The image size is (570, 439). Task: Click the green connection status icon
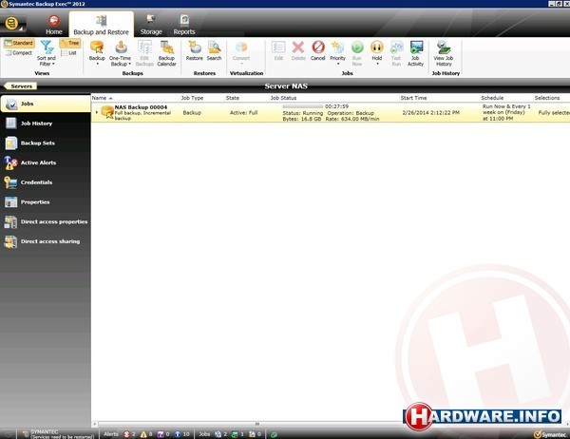(274, 434)
